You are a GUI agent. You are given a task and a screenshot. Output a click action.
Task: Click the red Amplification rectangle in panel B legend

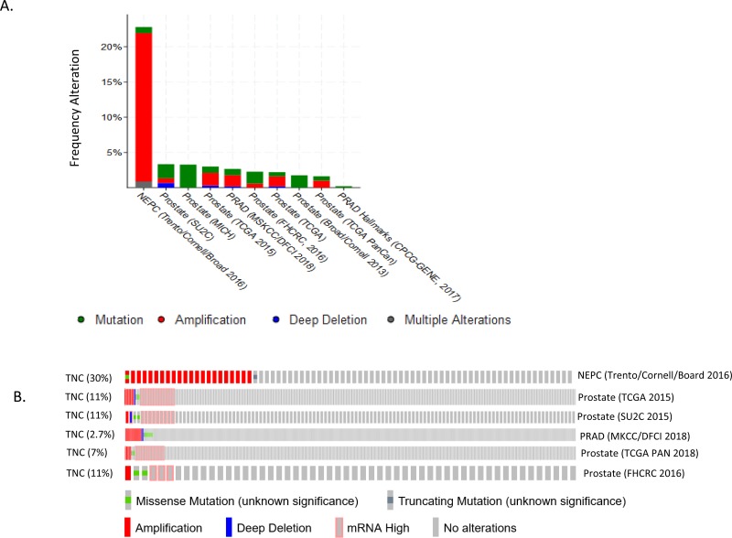(x=128, y=527)
